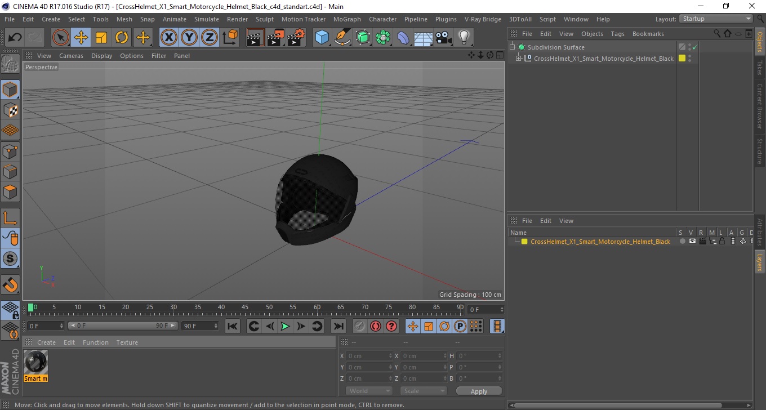Image resolution: width=766 pixels, height=410 pixels.
Task: Click Render View clapperboard icon
Action: pyautogui.click(x=255, y=38)
